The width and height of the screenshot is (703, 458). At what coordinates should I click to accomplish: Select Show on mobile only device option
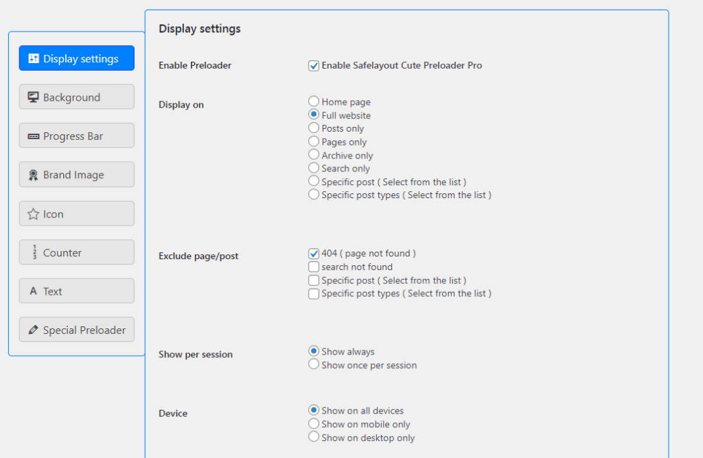coord(314,424)
